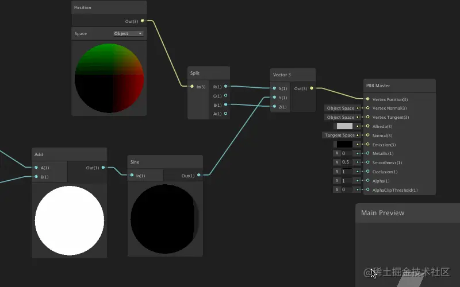
Task: Click the Add node B(1) input port
Action: [x=36, y=177]
